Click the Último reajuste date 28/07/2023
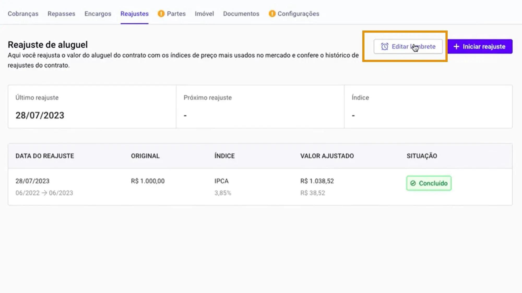The height and width of the screenshot is (293, 522). click(x=40, y=115)
